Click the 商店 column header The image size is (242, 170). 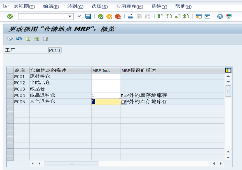tap(22, 70)
